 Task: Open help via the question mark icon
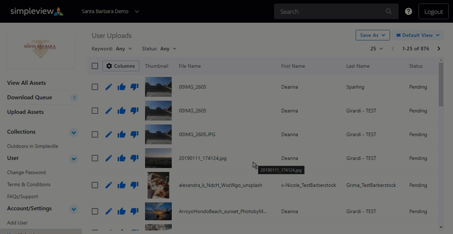click(409, 11)
